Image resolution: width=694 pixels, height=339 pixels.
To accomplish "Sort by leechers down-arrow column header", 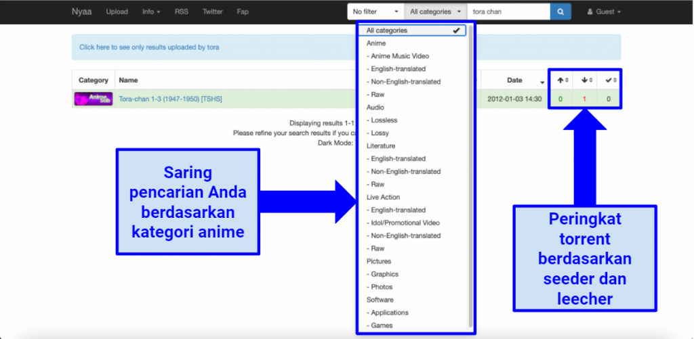I will 586,80.
